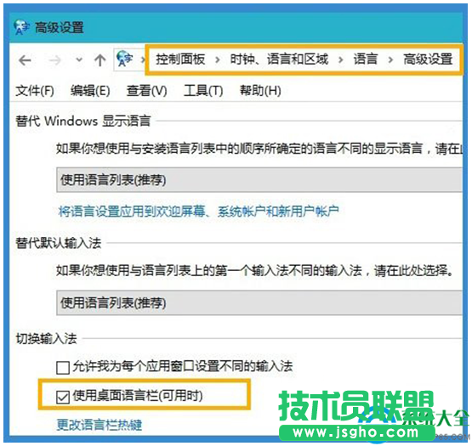Select 高级设置 breadcrumb item
472x446 pixels.
pos(428,59)
